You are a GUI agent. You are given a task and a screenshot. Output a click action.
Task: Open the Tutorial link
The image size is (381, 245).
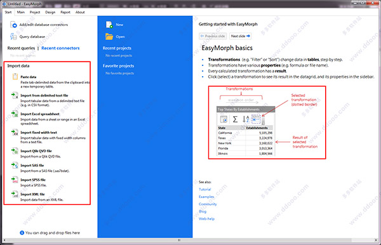205,189
